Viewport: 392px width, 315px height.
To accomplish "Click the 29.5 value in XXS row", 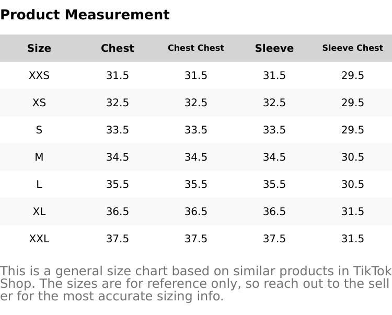I will tap(353, 76).
